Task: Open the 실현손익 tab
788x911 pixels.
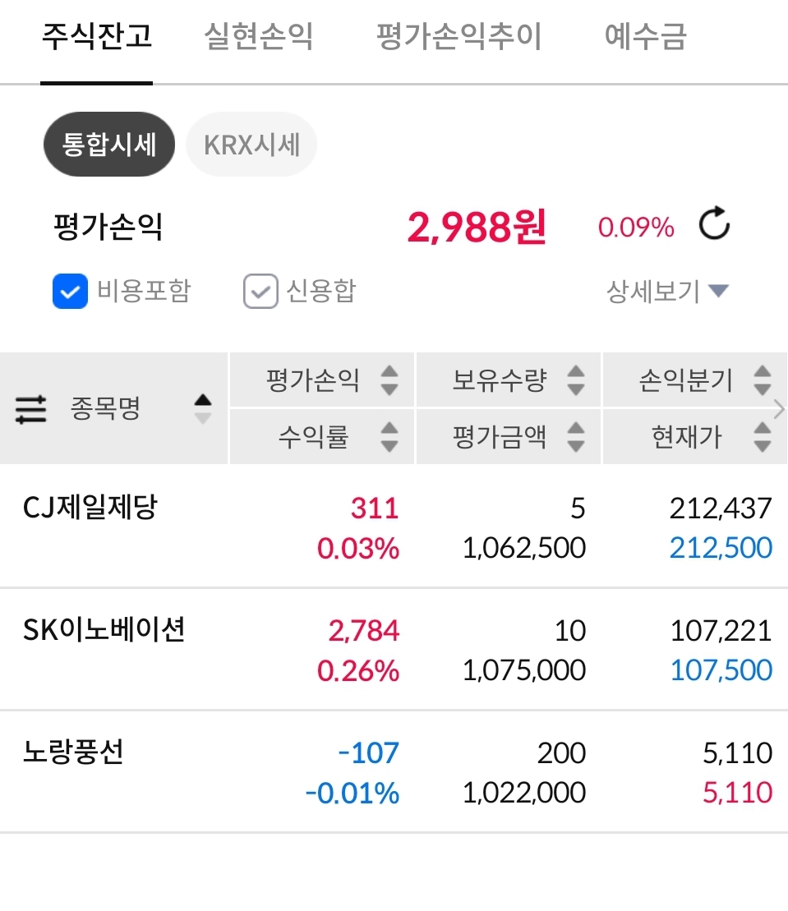Action: tap(259, 37)
